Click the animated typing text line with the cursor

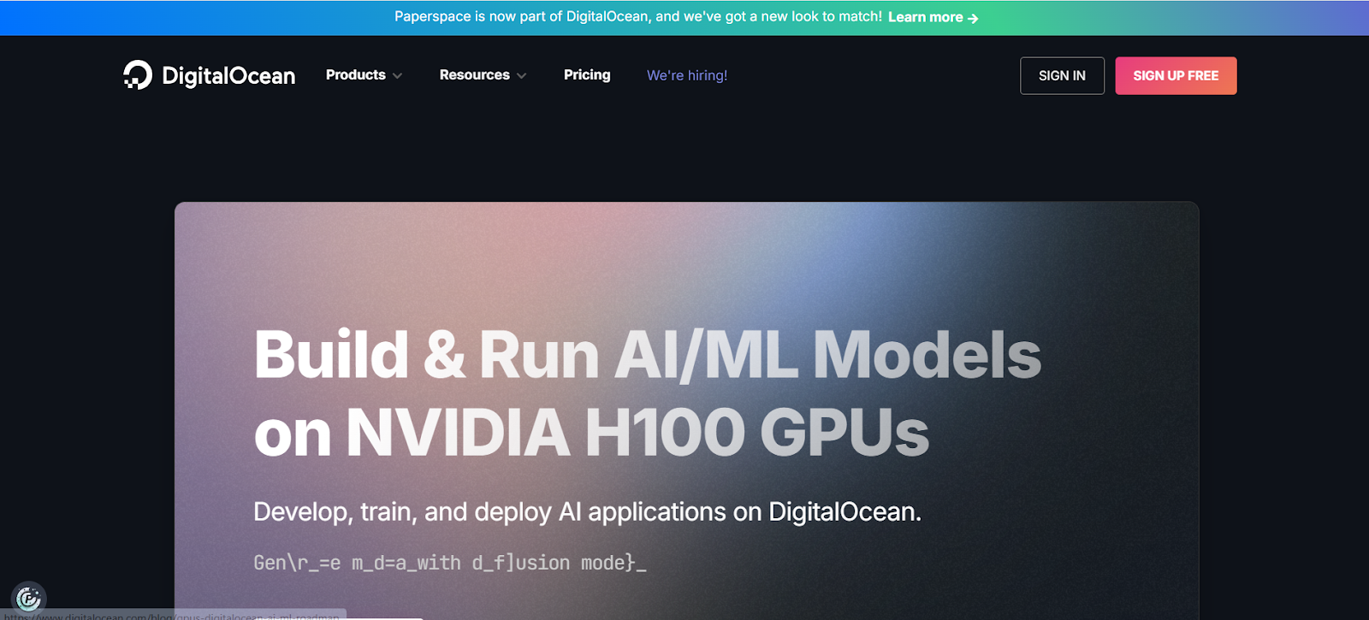450,563
